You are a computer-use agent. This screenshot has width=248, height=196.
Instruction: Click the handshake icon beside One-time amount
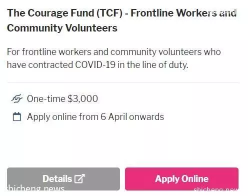(17, 98)
